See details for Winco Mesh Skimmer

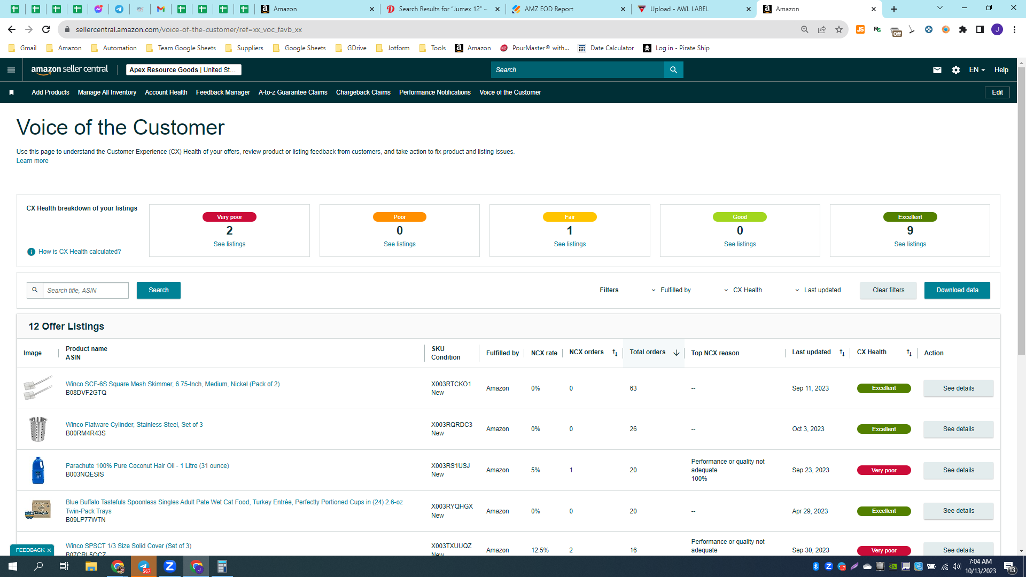pos(958,388)
